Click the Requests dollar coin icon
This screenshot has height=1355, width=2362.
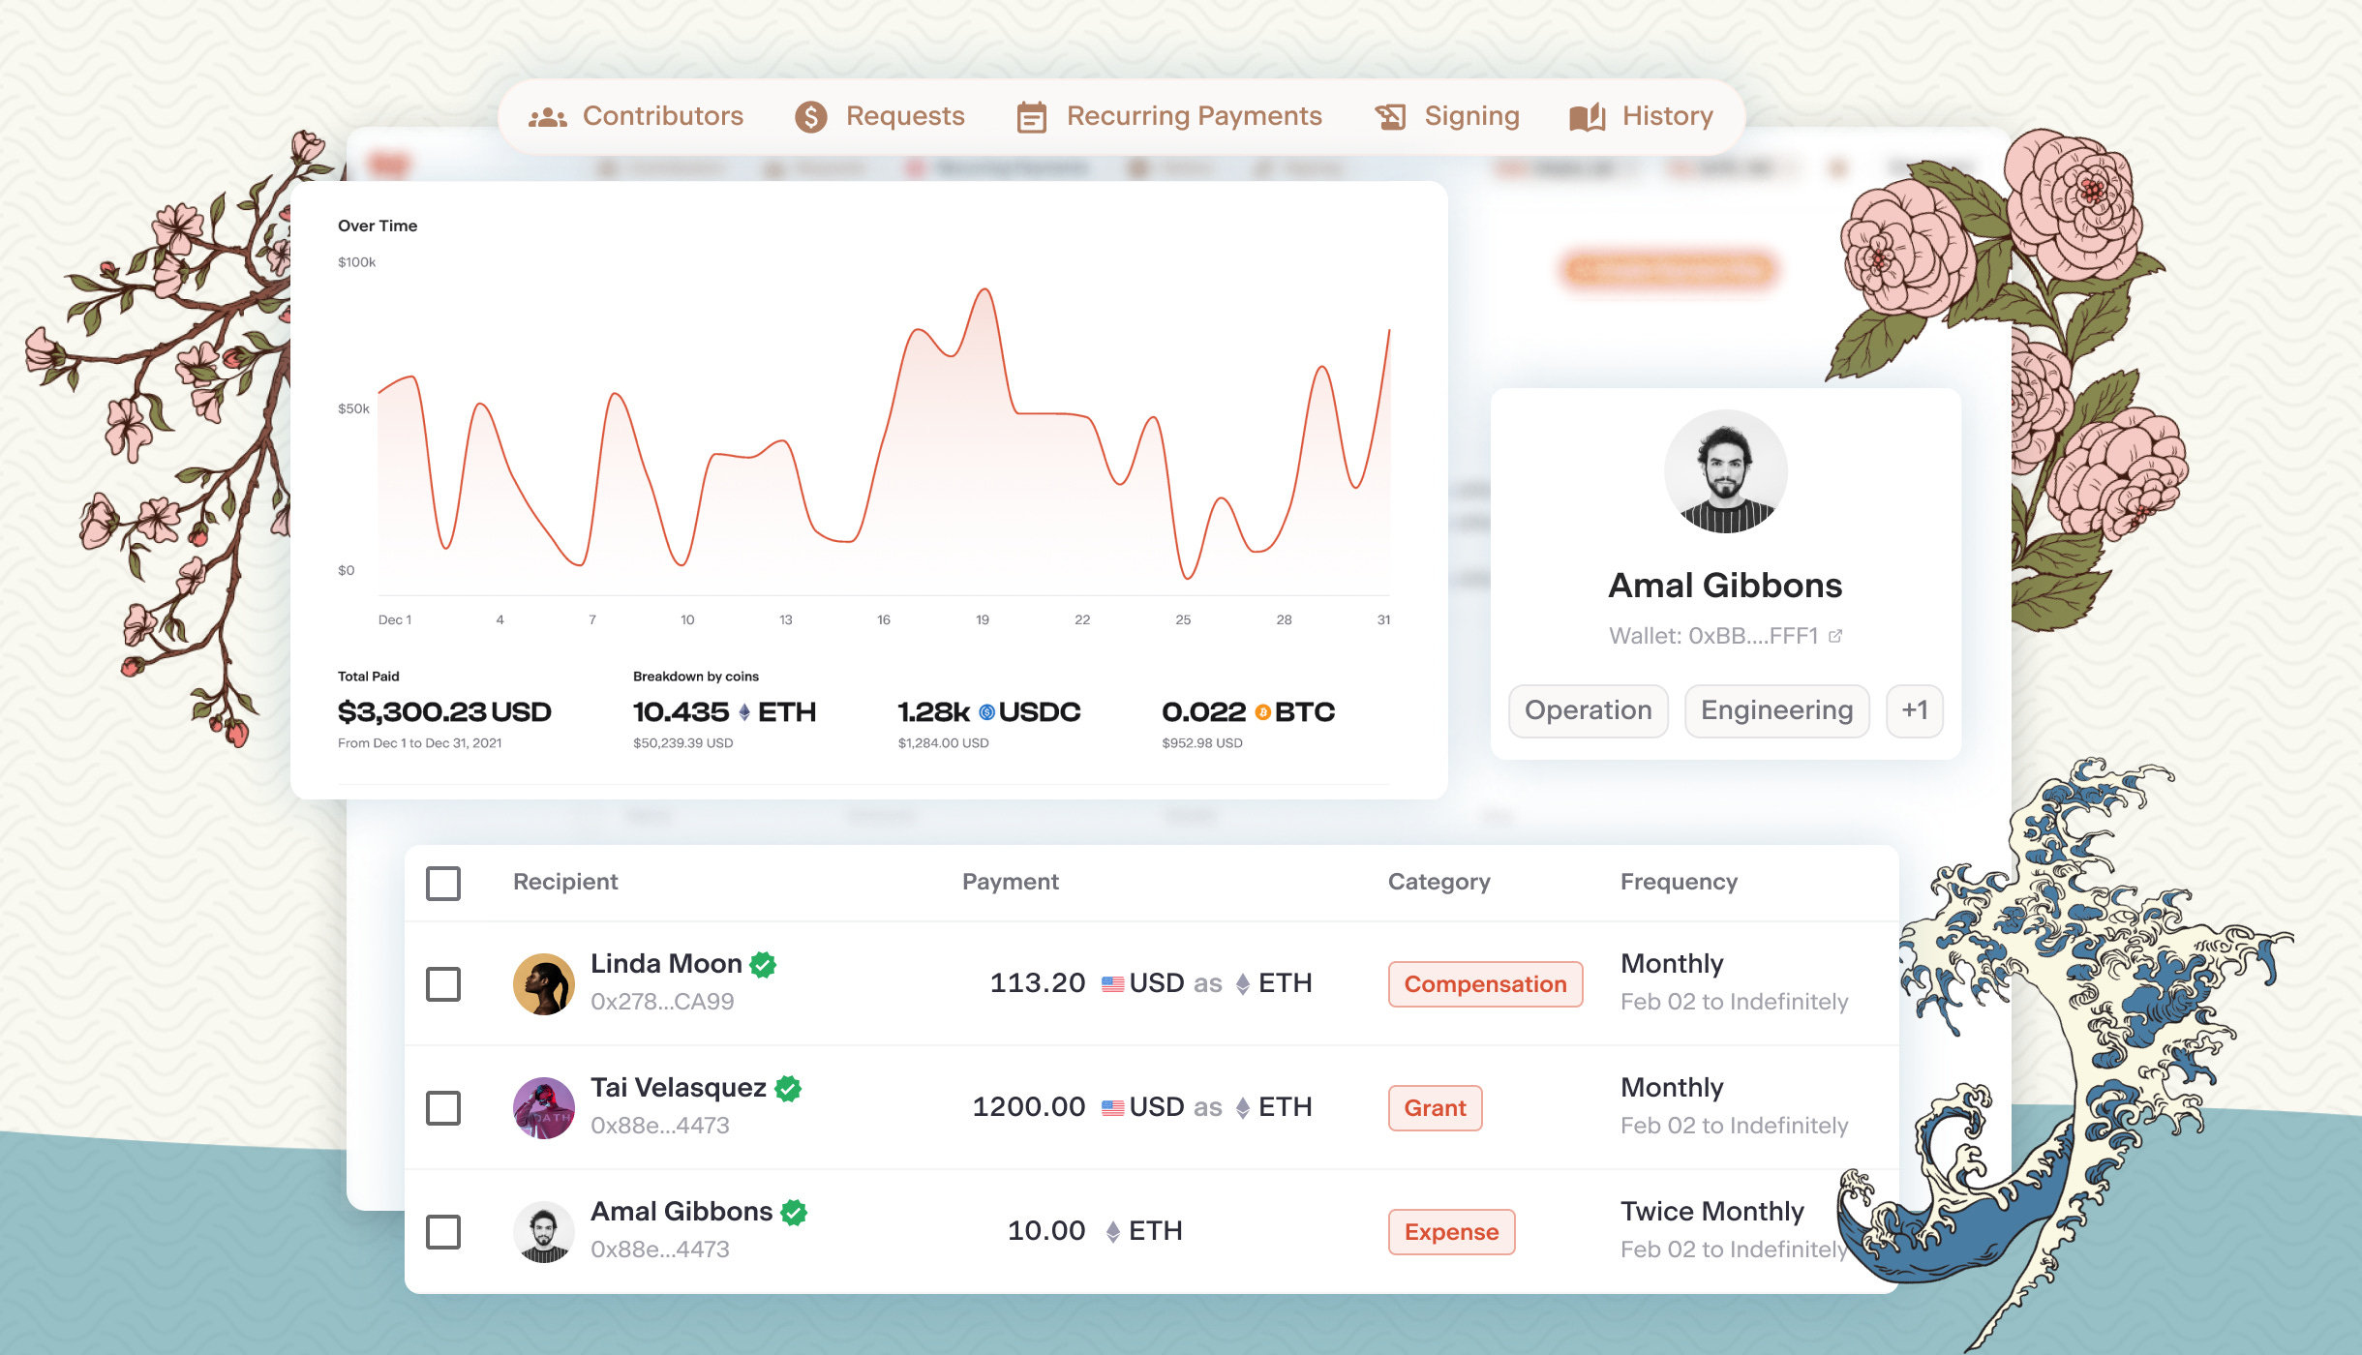[810, 117]
